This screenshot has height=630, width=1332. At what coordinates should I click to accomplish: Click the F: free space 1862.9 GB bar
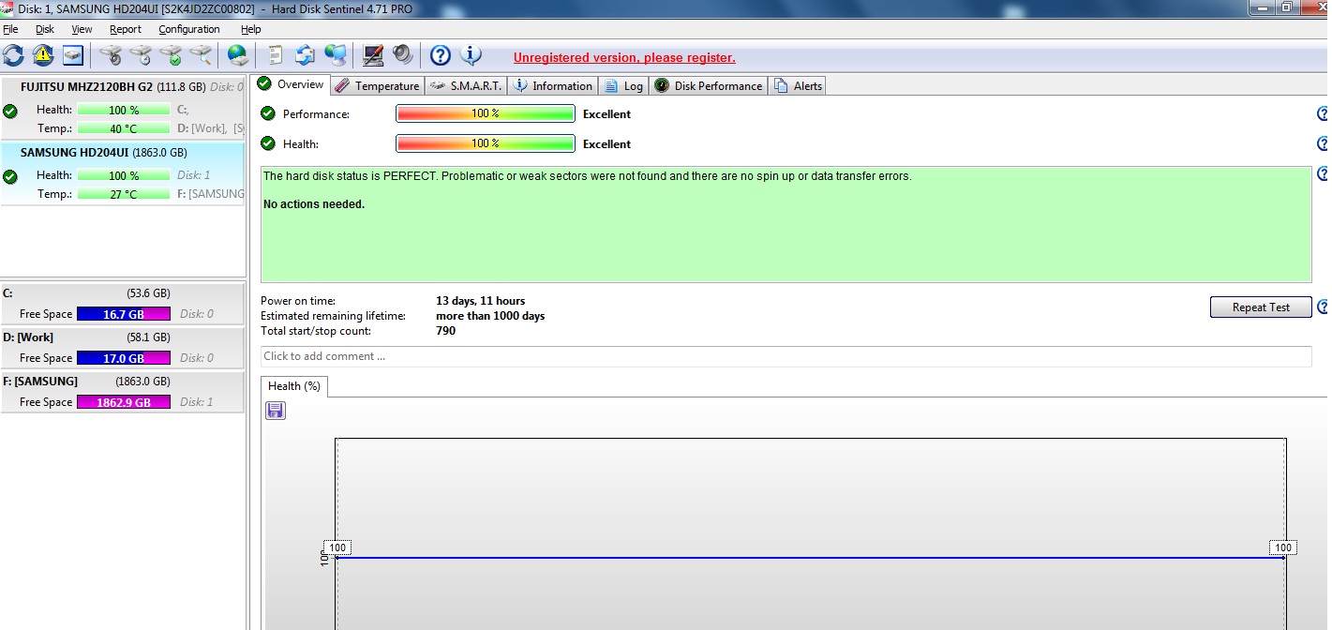coord(124,402)
